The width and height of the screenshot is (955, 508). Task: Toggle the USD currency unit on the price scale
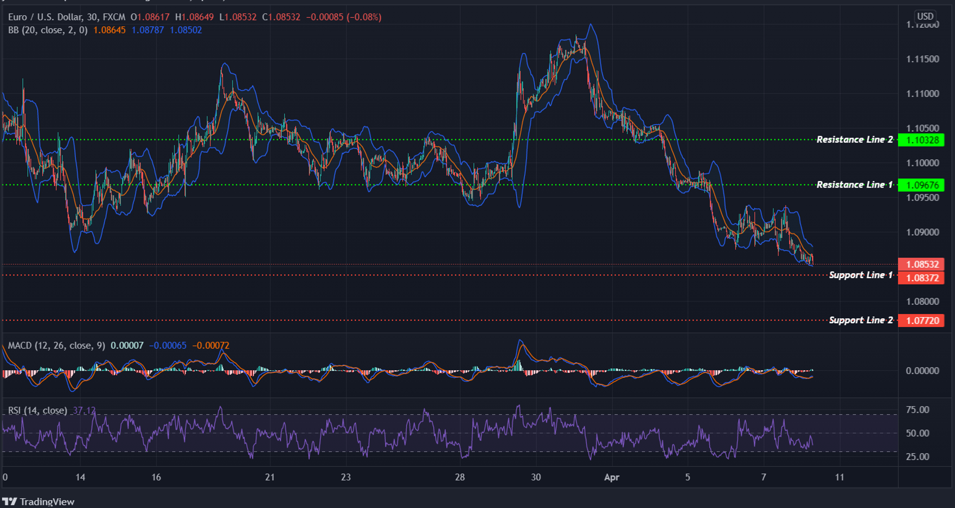(925, 16)
